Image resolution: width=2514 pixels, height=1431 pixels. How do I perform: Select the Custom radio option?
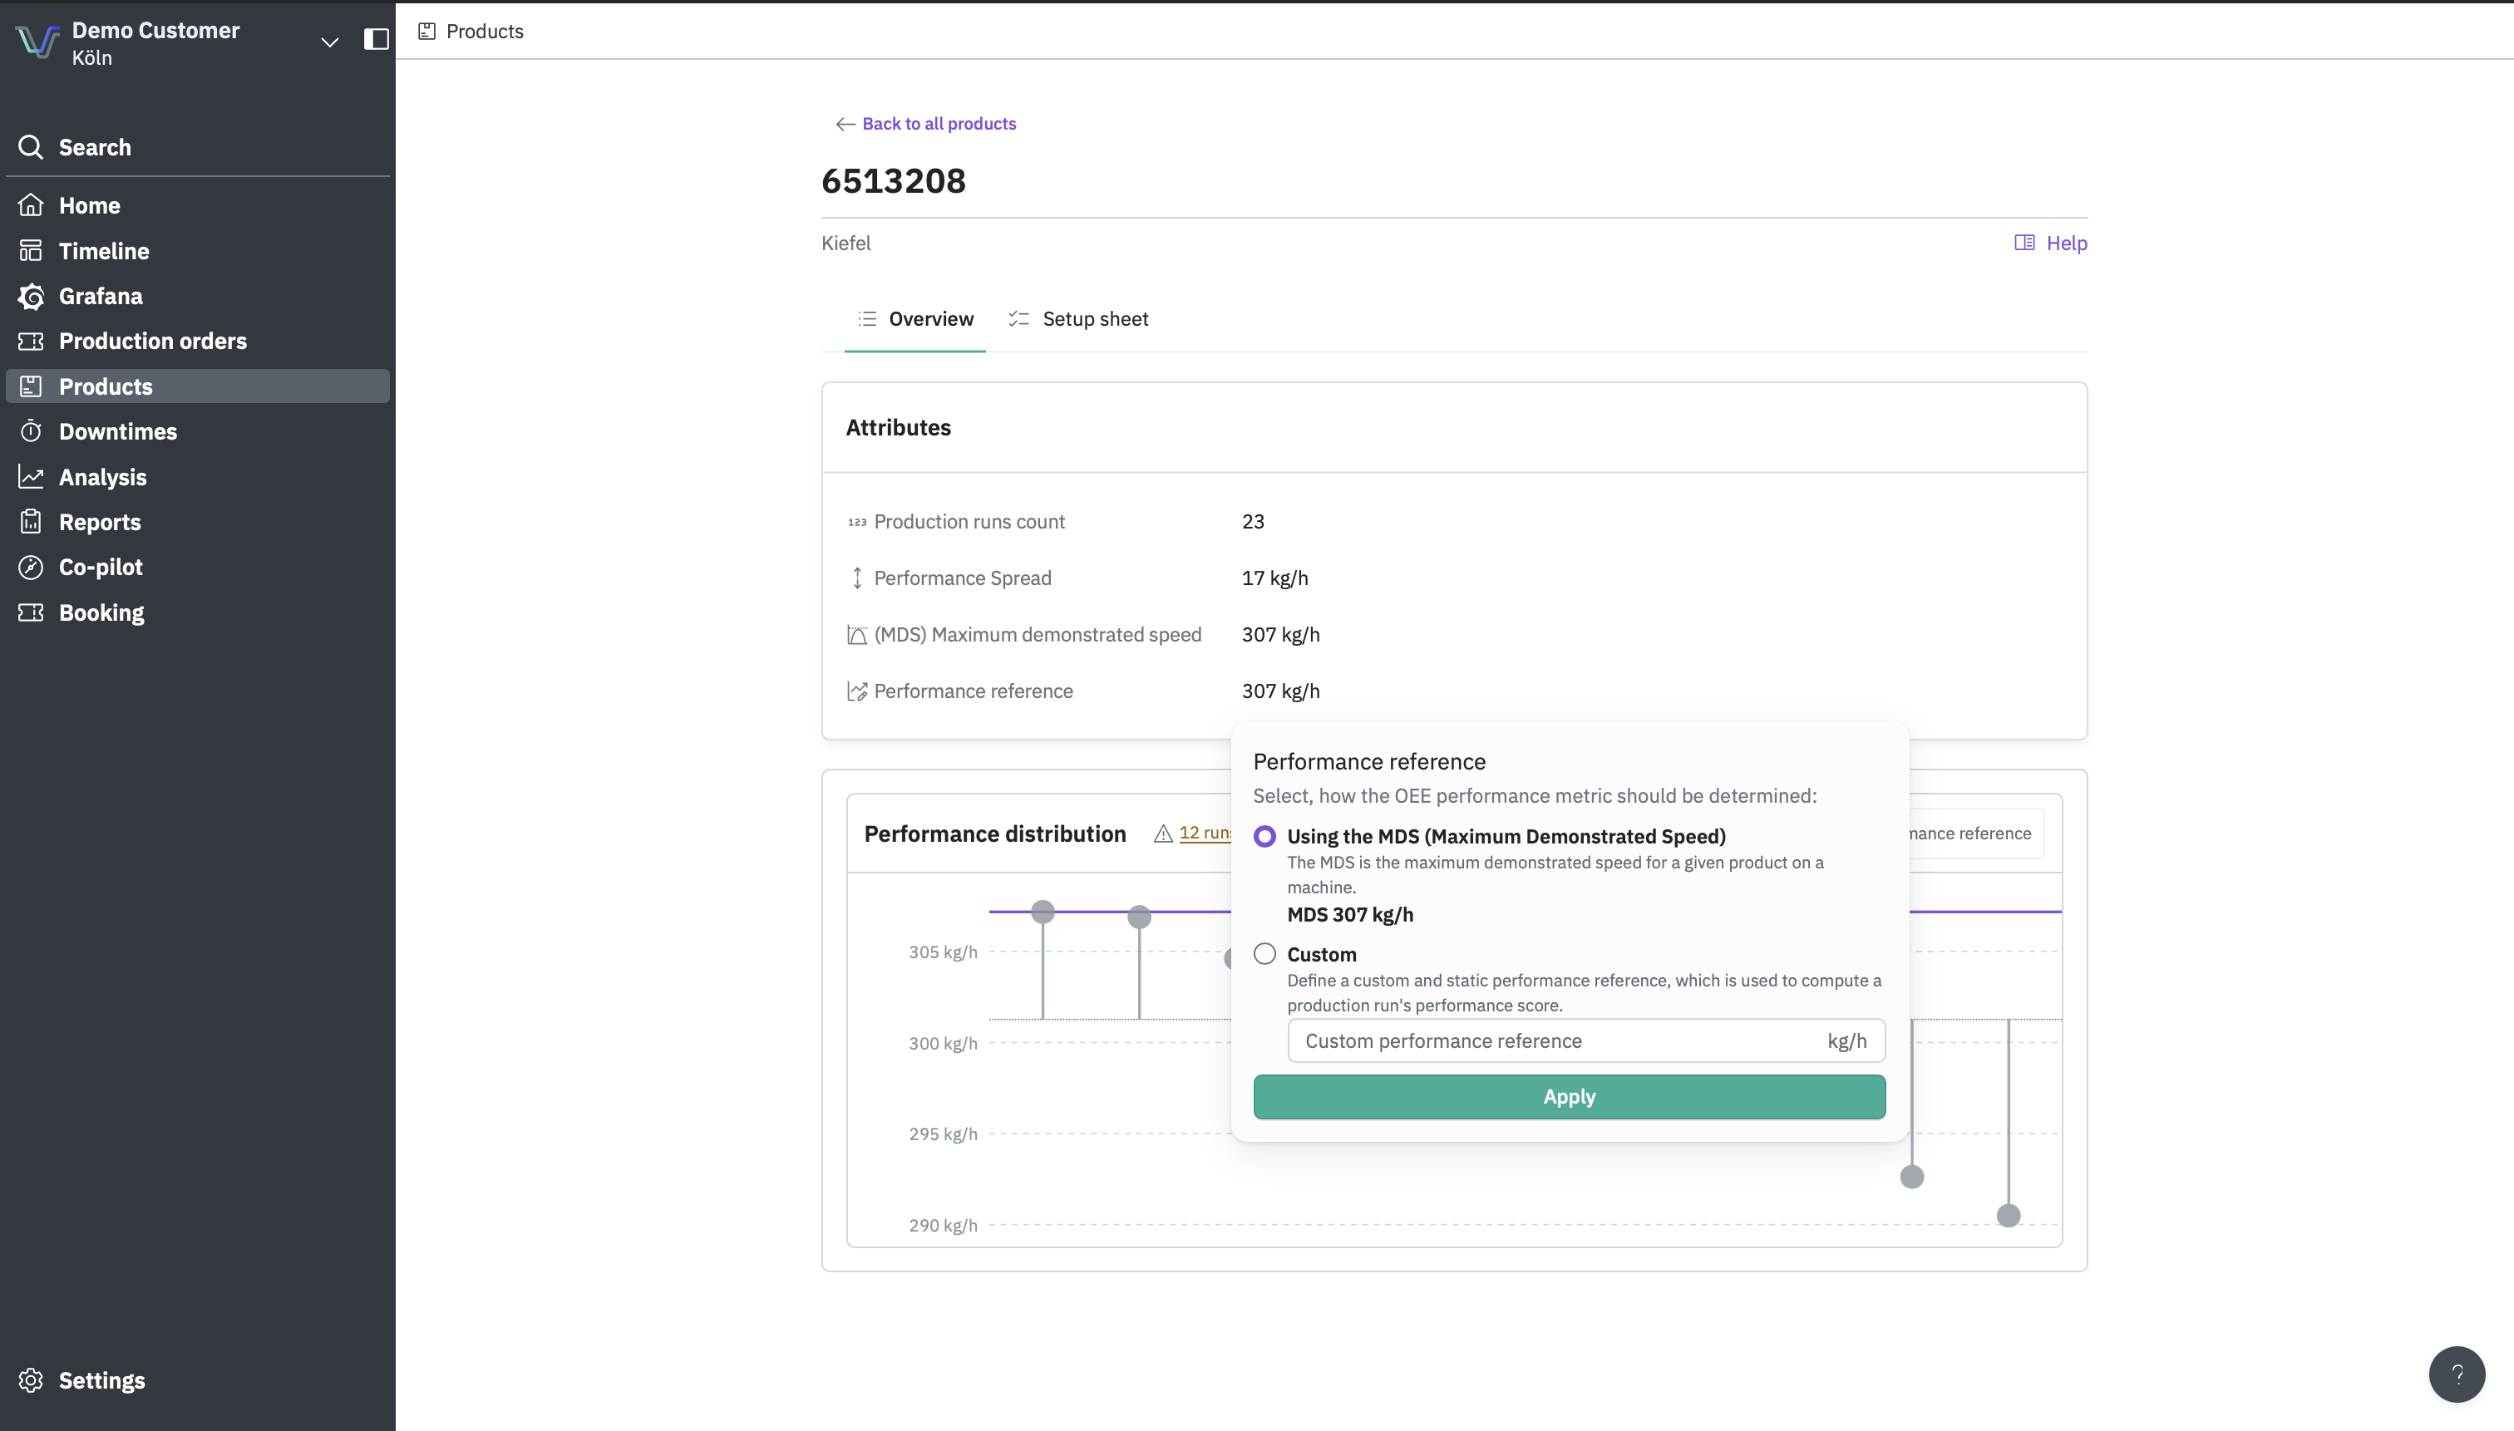[x=1264, y=954]
